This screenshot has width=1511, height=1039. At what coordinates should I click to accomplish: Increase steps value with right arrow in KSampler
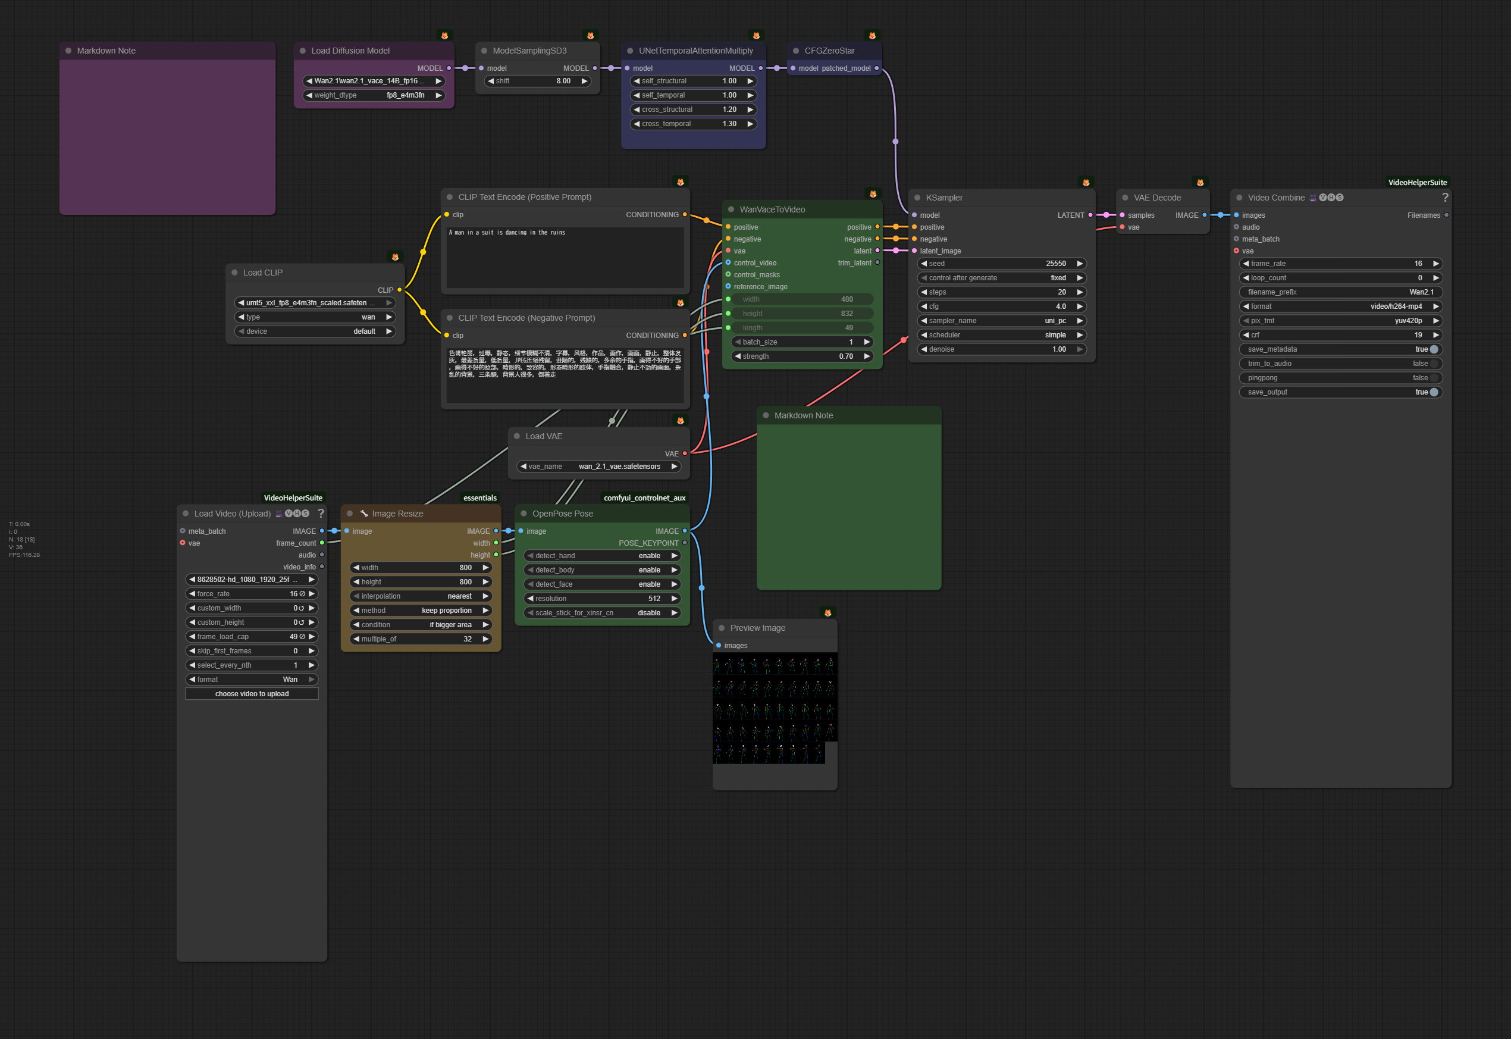pos(1080,292)
